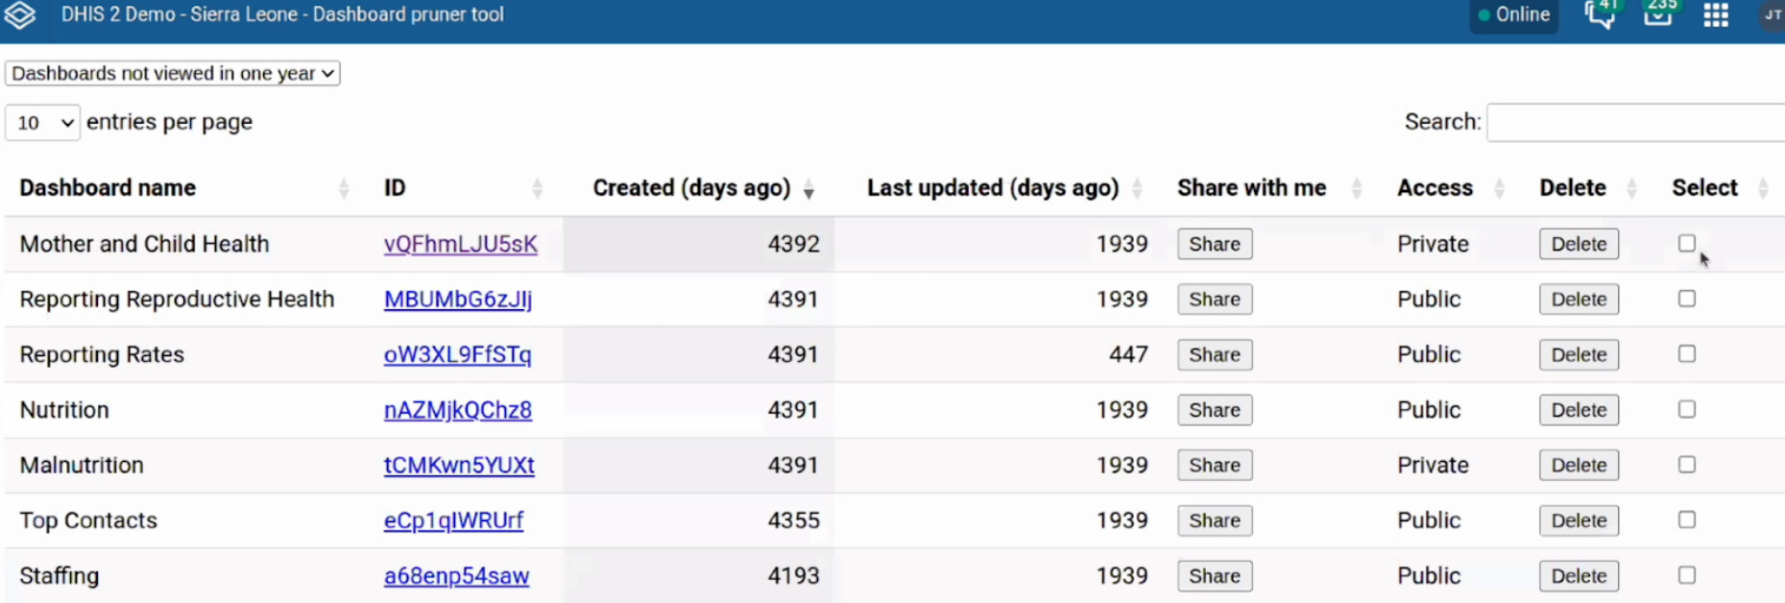The width and height of the screenshot is (1785, 603).
Task: Open the JT user profile avatar
Action: (x=1772, y=15)
